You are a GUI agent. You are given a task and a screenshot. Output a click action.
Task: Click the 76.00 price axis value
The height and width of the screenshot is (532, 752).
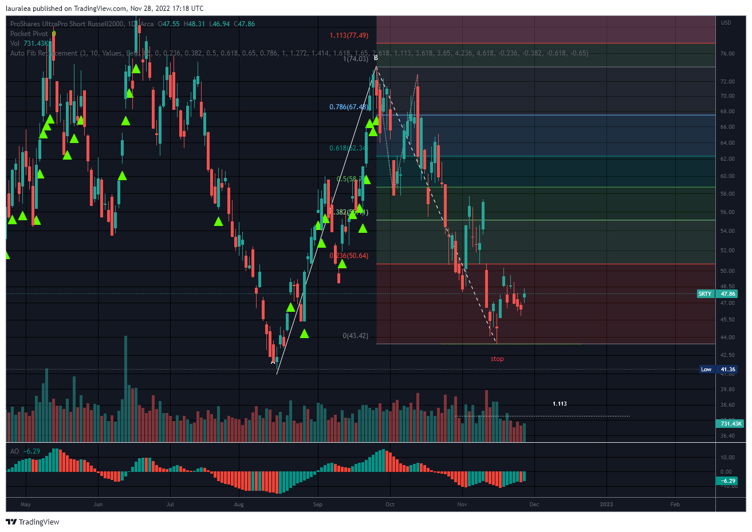[727, 54]
